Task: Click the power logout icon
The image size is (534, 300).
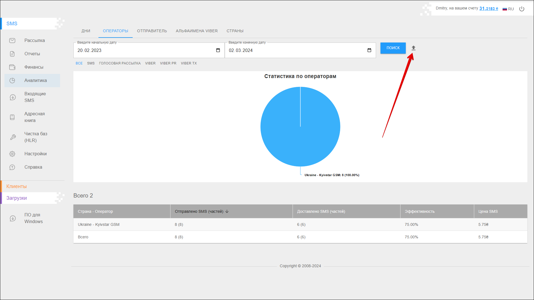Action: click(x=522, y=9)
